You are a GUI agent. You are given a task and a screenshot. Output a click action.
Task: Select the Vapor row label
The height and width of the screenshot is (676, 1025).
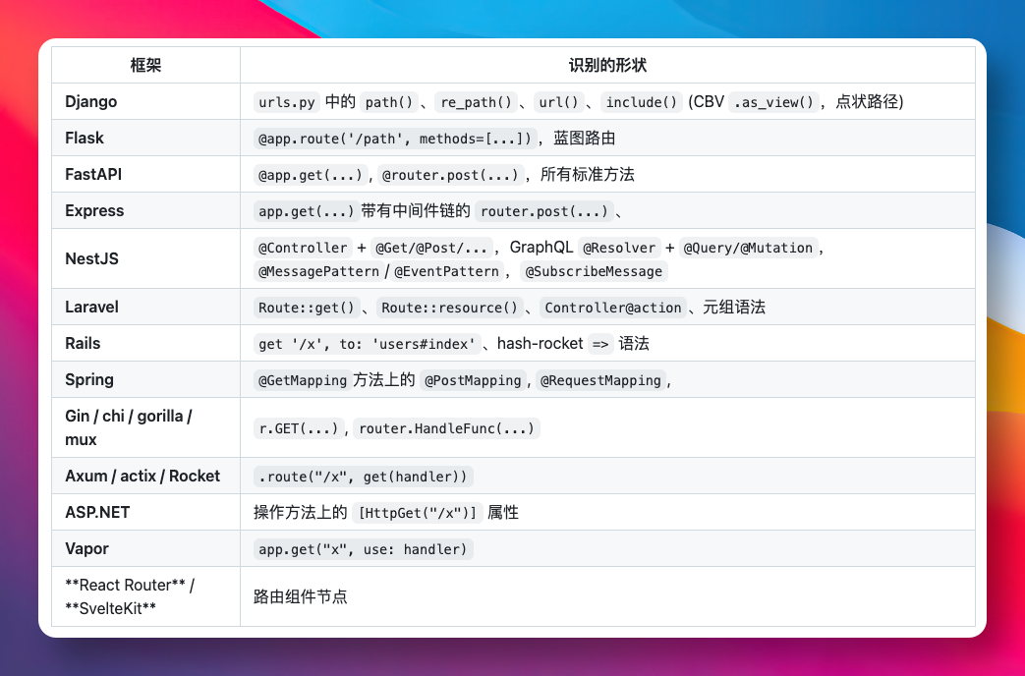point(86,548)
